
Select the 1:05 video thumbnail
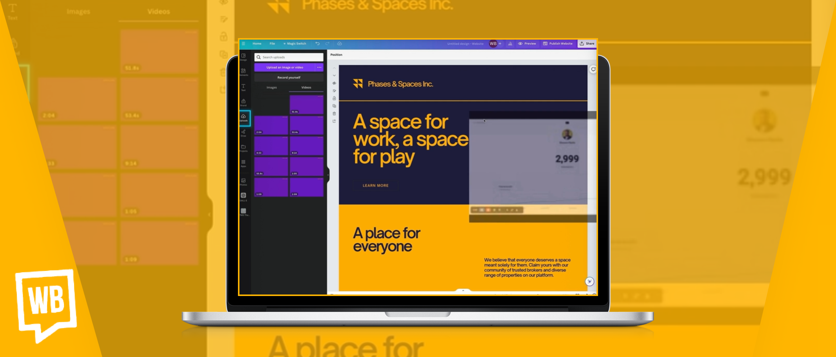point(306,166)
